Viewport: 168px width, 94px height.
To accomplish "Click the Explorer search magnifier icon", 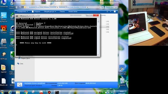I will pyautogui.click(x=116, y=7).
